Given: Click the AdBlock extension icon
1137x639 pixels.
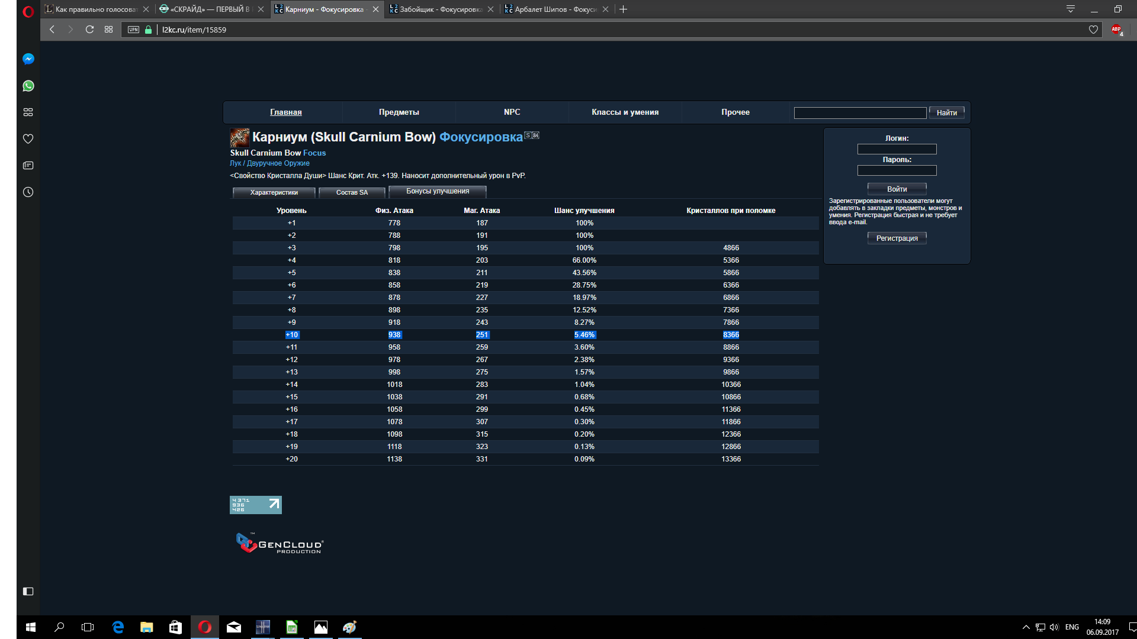Looking at the screenshot, I should 1116,30.
